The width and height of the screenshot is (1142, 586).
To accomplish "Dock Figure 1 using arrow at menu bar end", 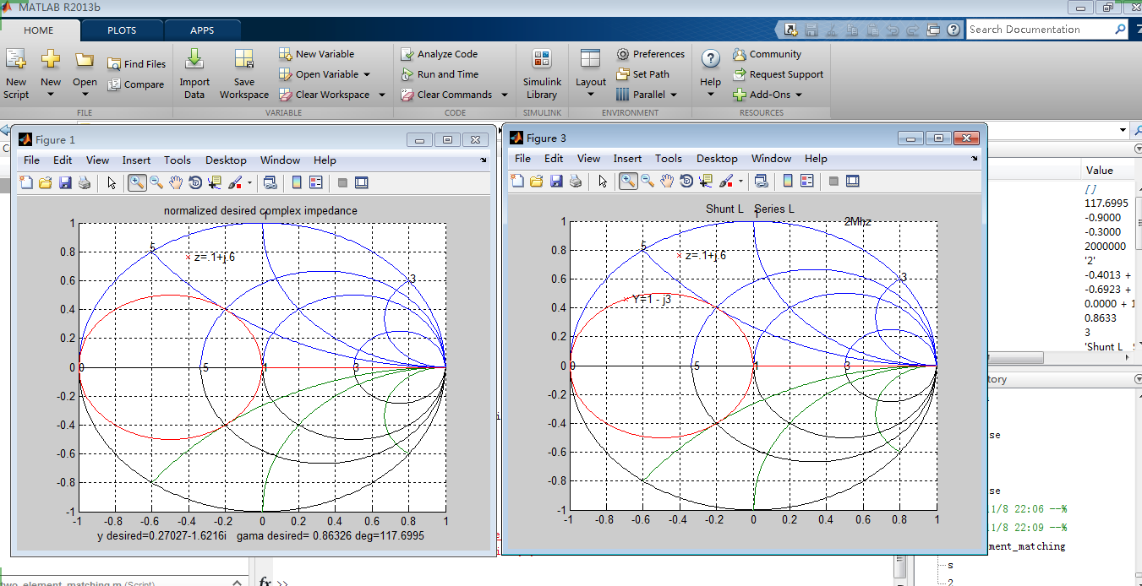I will coord(484,160).
